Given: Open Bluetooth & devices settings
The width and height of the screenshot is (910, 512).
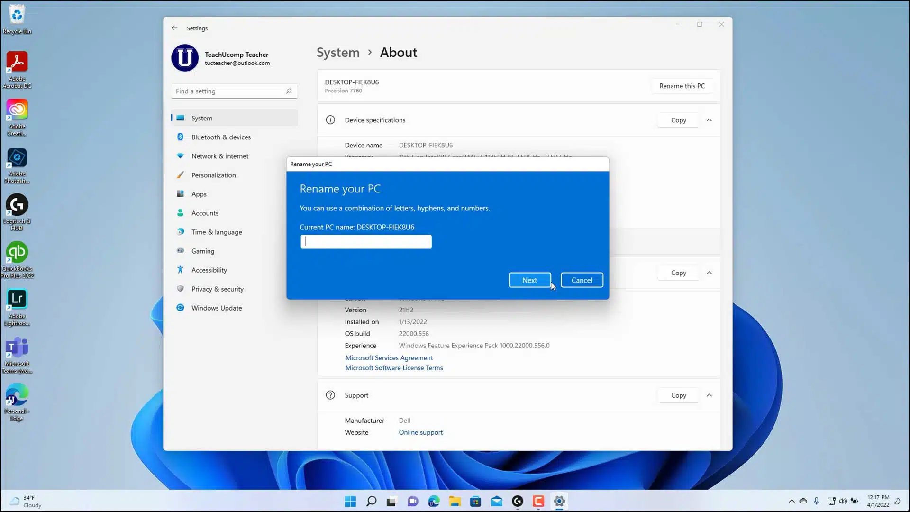Looking at the screenshot, I should (x=220, y=137).
